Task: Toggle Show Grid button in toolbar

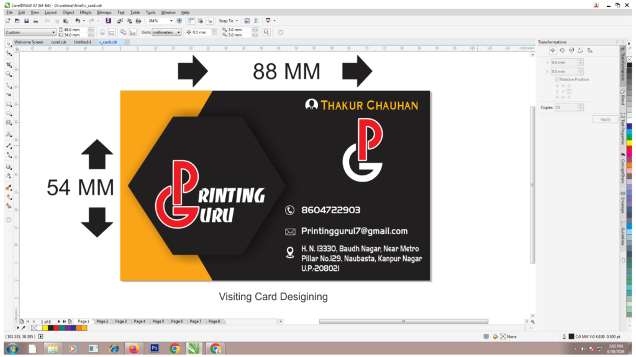Action: click(x=201, y=20)
